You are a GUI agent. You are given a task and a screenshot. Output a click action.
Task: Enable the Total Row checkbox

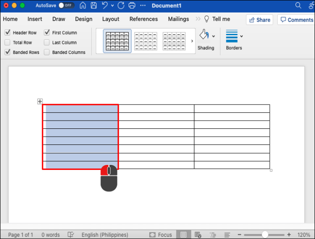[x=7, y=42]
